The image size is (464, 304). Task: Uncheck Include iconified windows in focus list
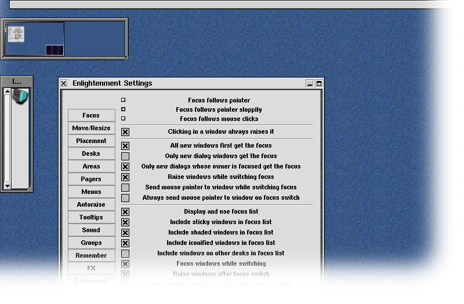pos(125,243)
